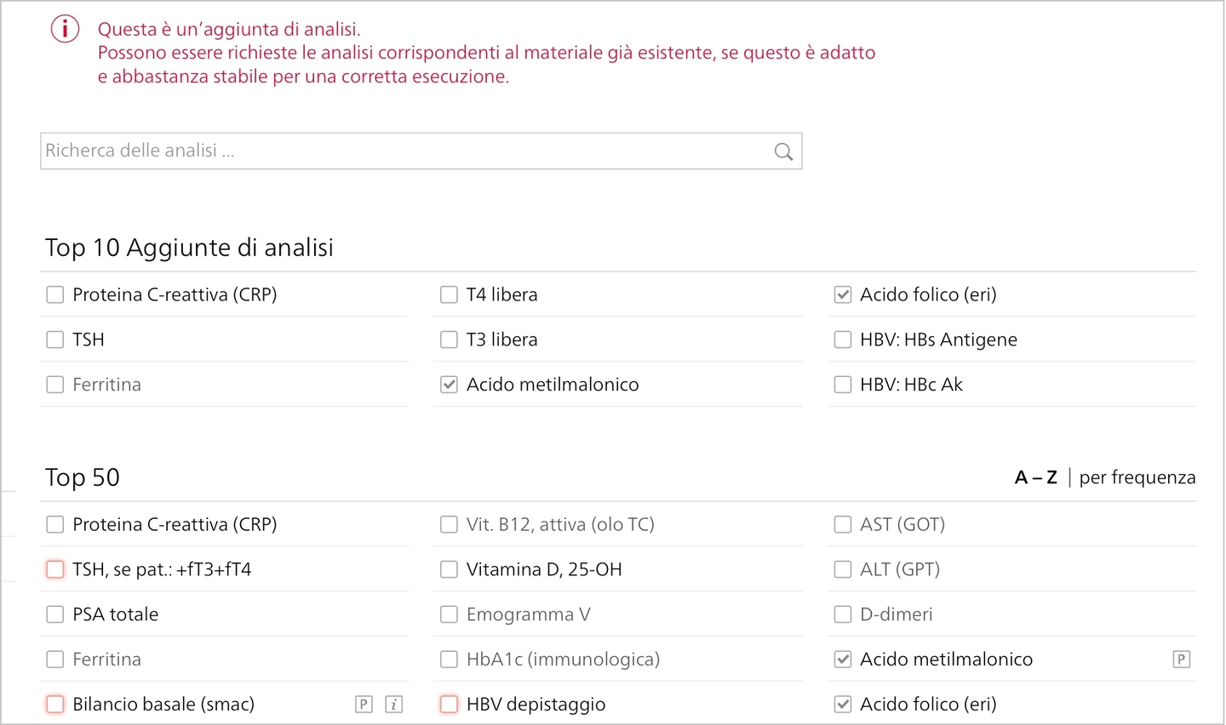1226x725 pixels.
Task: Select the HBV: HBc Ak checkbox
Action: point(843,385)
